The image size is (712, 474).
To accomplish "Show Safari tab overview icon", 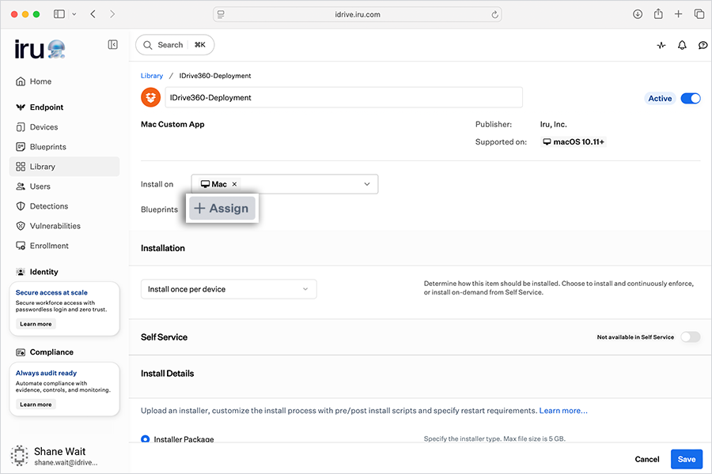I will tap(699, 14).
